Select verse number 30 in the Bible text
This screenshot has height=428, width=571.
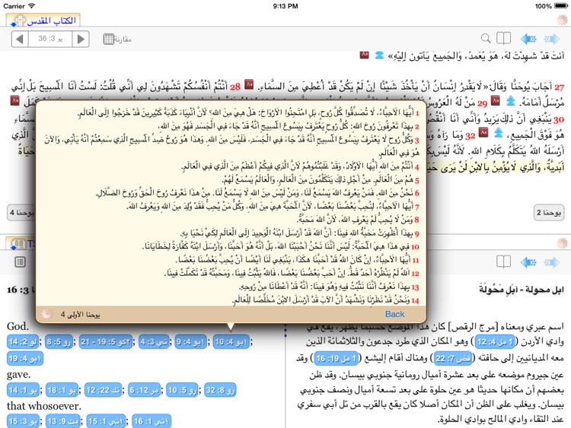(x=559, y=119)
